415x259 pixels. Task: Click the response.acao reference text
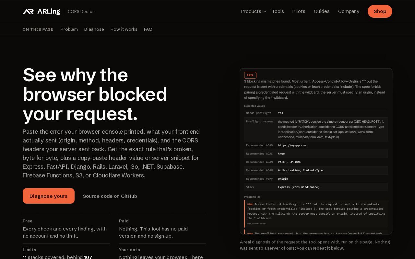click(x=256, y=223)
